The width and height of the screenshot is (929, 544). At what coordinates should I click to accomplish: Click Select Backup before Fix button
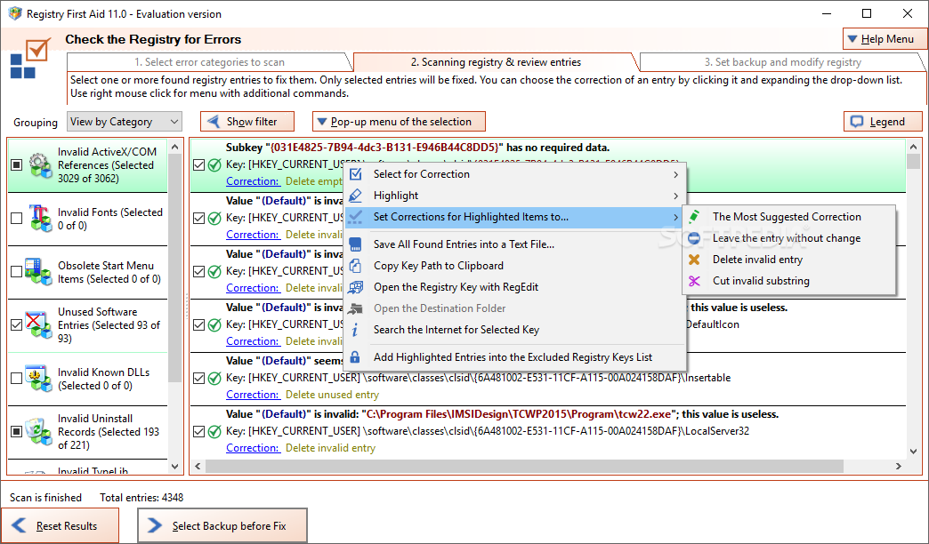coord(222,525)
